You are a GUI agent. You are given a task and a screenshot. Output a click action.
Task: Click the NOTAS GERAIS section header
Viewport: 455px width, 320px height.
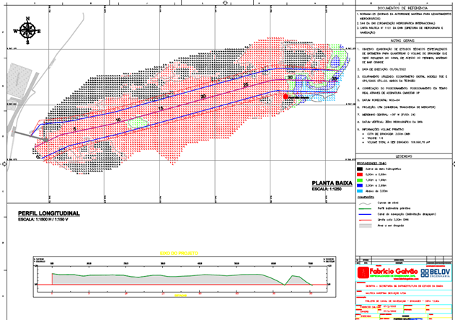click(404, 43)
